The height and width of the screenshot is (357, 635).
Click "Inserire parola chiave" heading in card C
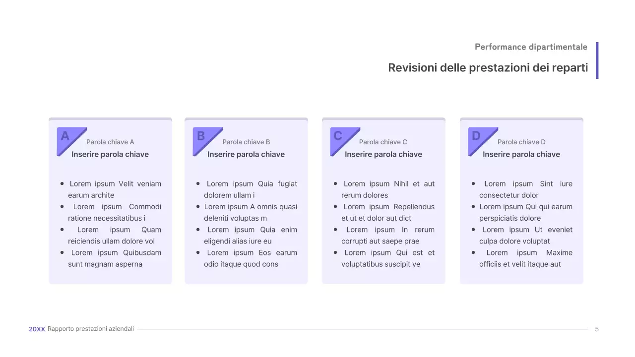click(x=383, y=154)
